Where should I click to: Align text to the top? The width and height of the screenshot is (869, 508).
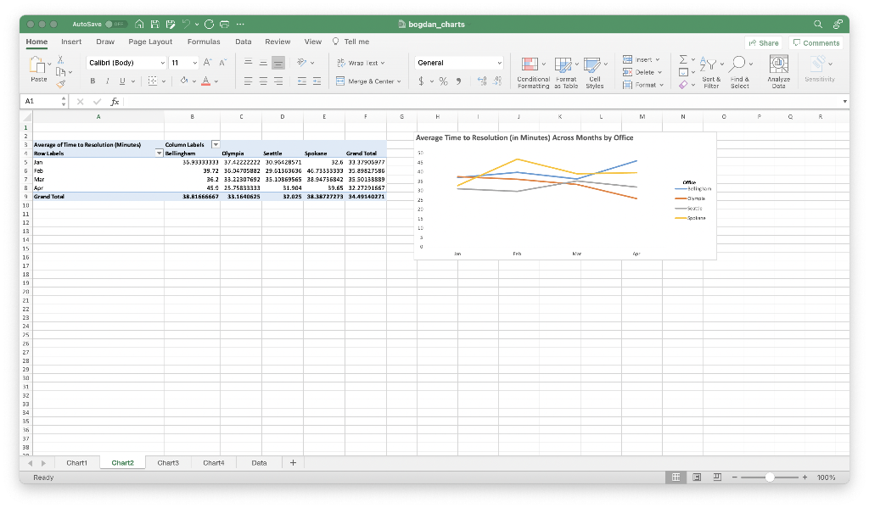pos(249,63)
